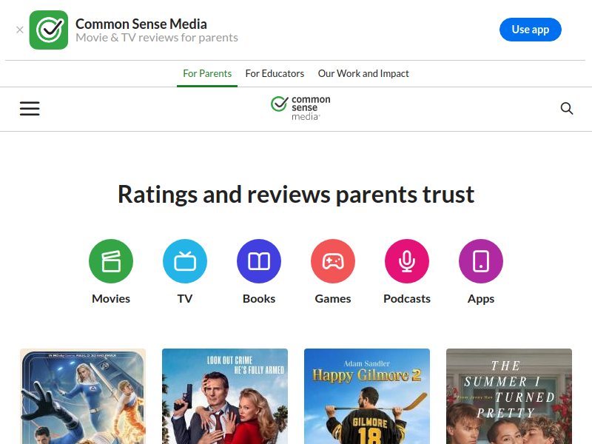The image size is (592, 444).
Task: Dismiss the app banner with the X
Action: [20, 30]
